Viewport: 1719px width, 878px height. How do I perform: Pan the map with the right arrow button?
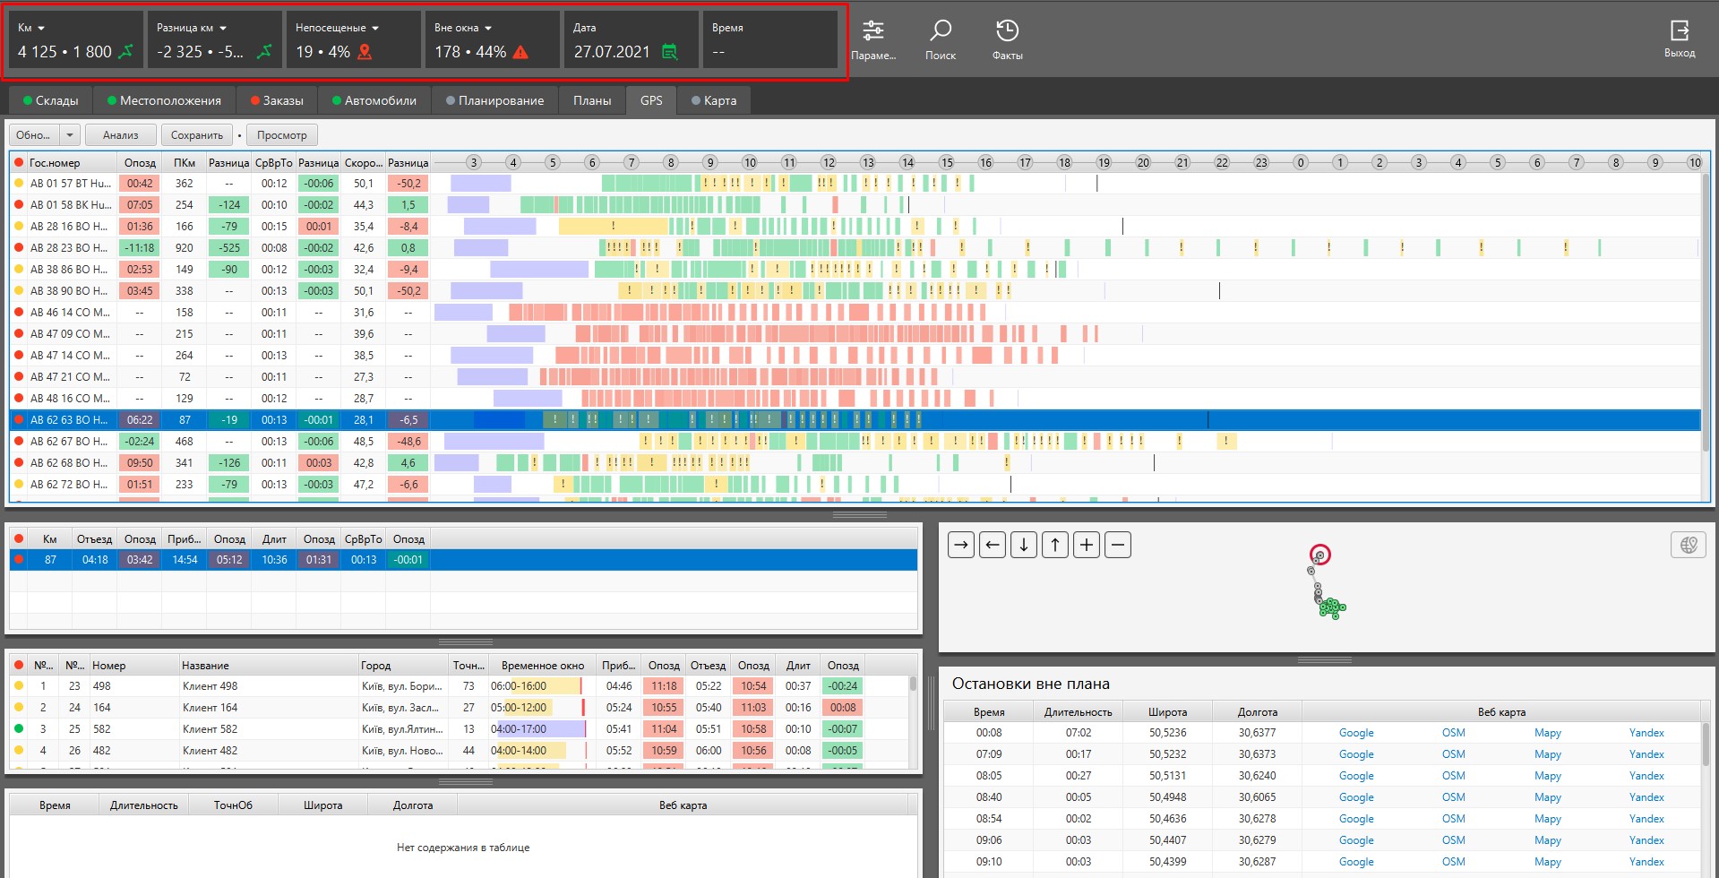pyautogui.click(x=961, y=545)
